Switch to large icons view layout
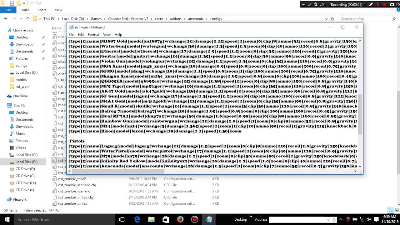400x225 pixels. click(397, 210)
